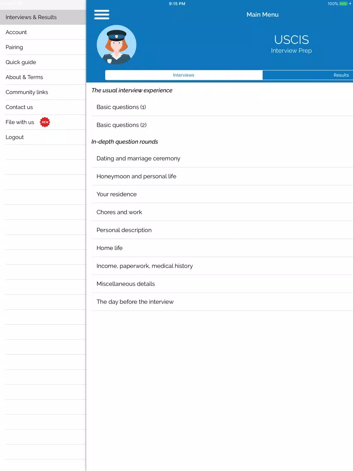Start Basic questions (2) interview
353x471 pixels.
pyautogui.click(x=222, y=125)
